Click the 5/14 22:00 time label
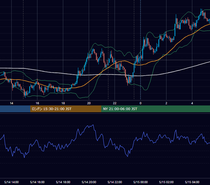The width and height of the screenshot is (210, 185). 115,182
